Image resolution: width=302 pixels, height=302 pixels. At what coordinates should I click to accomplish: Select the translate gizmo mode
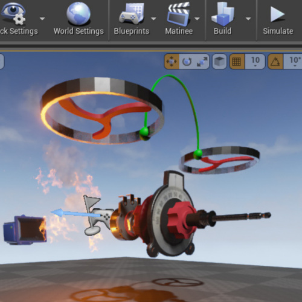pyautogui.click(x=172, y=62)
